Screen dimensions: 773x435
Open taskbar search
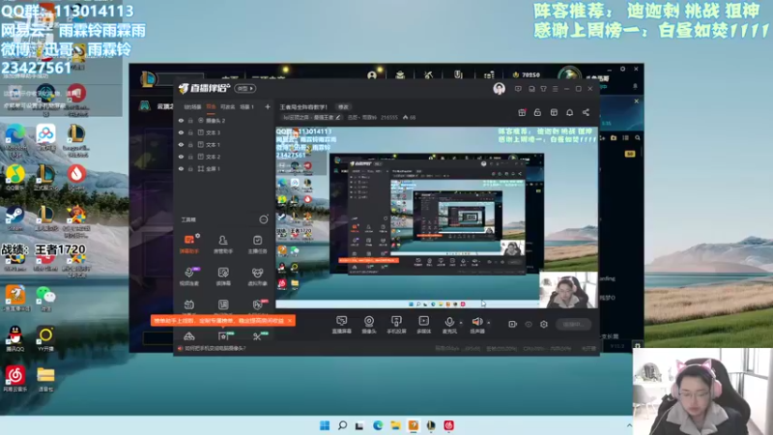pyautogui.click(x=342, y=425)
